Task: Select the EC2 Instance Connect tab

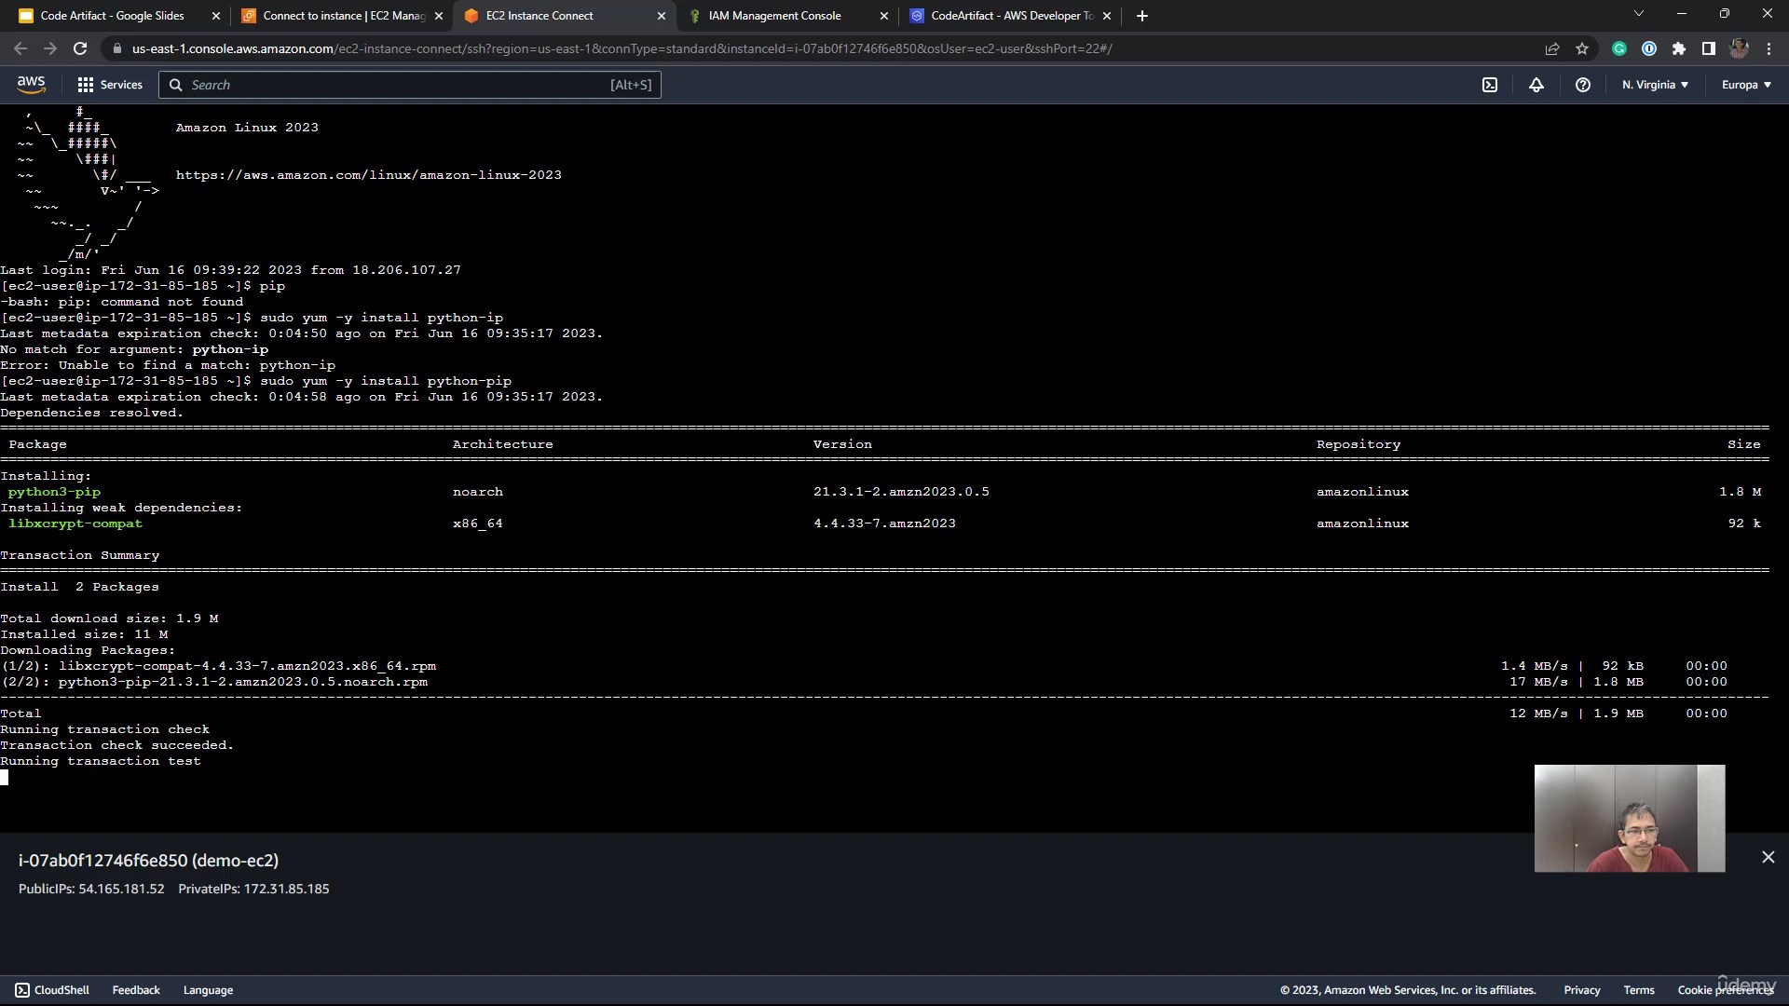Action: 539,16
